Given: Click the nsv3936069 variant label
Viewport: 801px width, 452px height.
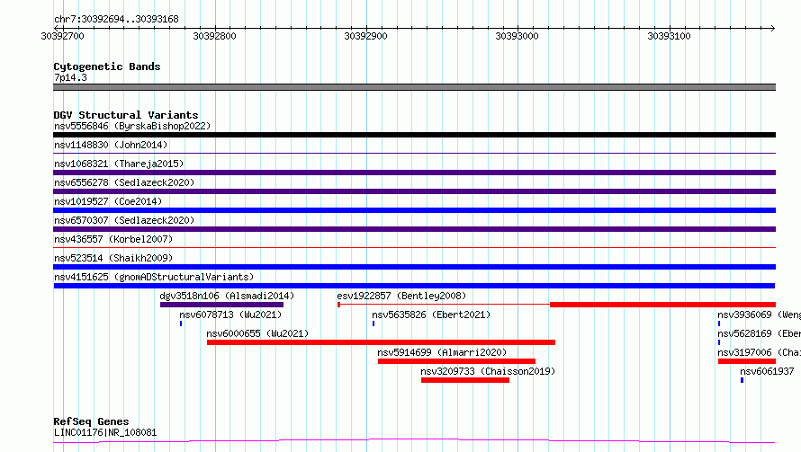Looking at the screenshot, I should (x=759, y=315).
